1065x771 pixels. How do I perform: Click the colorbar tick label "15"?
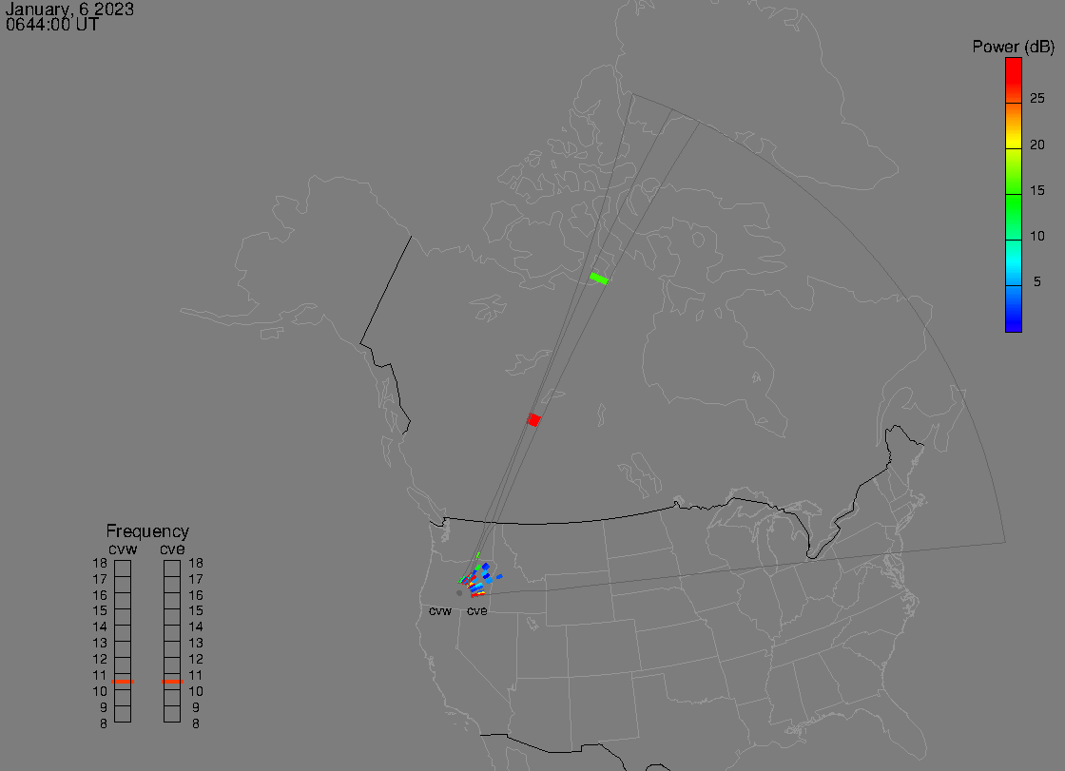1036,190
